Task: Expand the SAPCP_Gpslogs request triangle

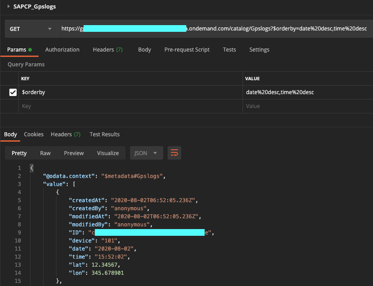Action: pyautogui.click(x=9, y=6)
